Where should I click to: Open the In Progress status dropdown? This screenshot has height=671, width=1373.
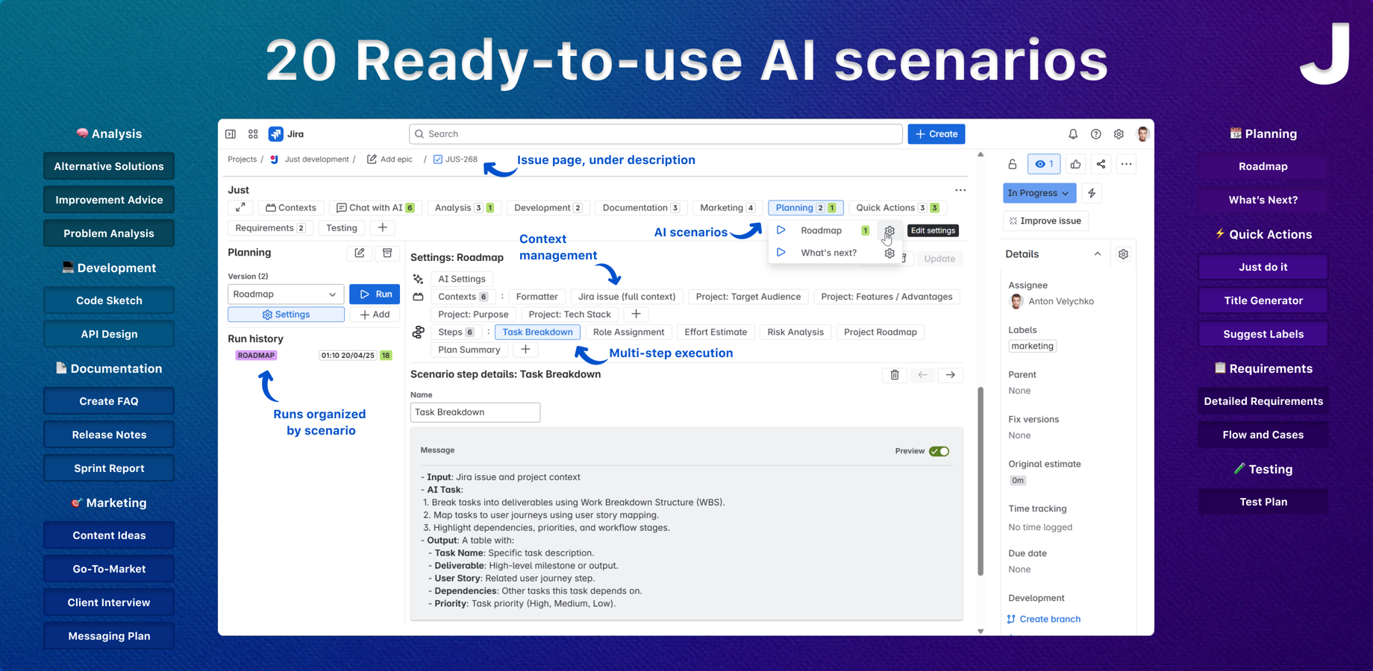1039,193
